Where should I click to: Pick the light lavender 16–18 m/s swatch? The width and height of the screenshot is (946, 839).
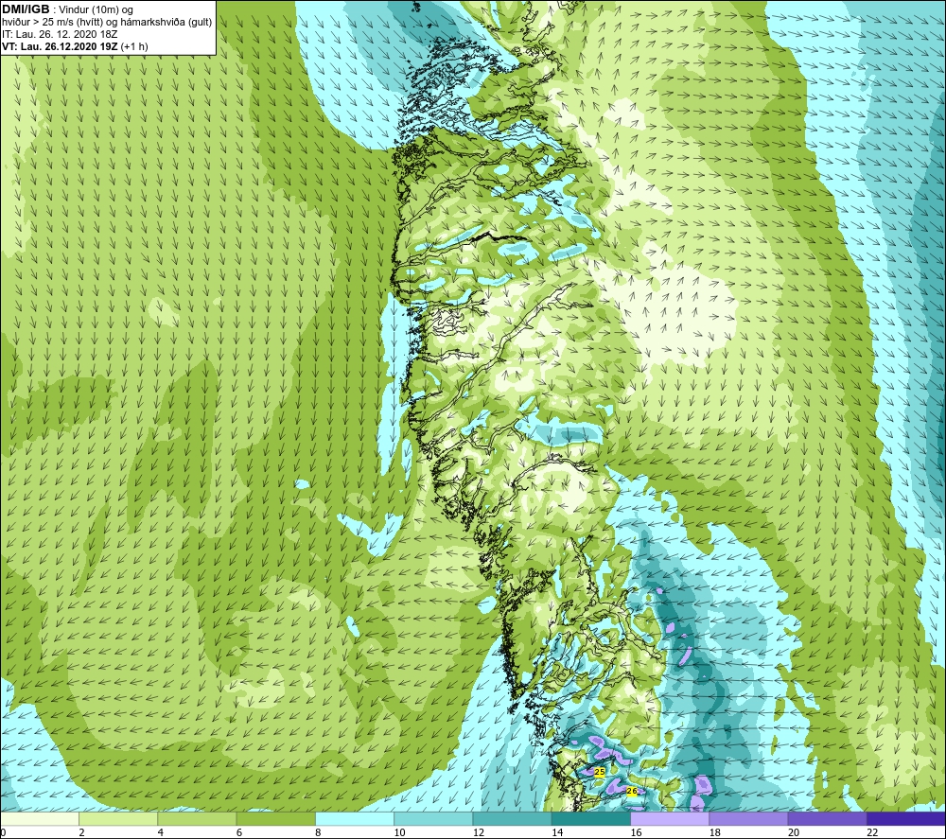coord(670,819)
